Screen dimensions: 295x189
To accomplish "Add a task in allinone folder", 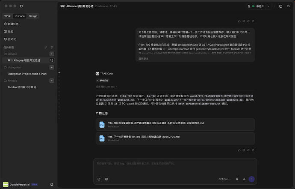I will (x=52, y=54).
